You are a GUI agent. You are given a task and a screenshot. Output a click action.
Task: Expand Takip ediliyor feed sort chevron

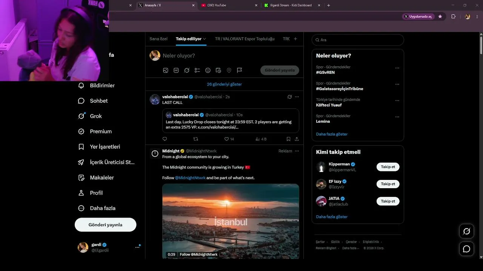click(205, 39)
